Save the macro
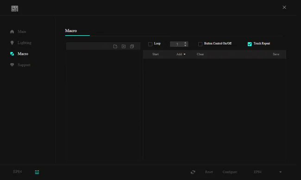301x180 pixels. coord(276,54)
